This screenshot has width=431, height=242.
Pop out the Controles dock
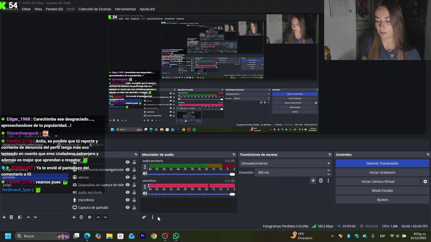click(428, 155)
